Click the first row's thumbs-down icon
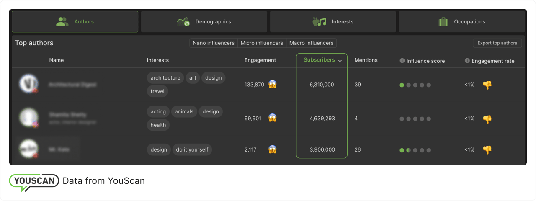This screenshot has height=201, width=536. click(487, 85)
